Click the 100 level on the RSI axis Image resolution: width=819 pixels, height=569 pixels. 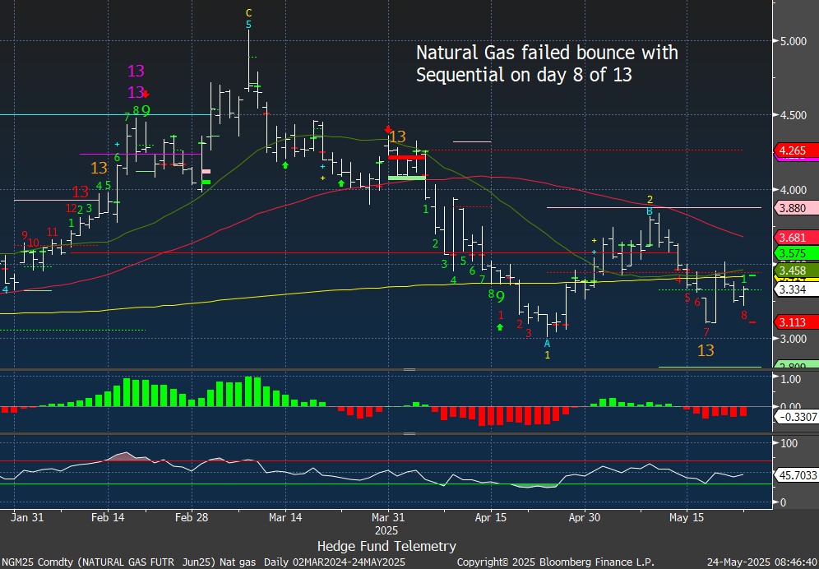coord(789,443)
